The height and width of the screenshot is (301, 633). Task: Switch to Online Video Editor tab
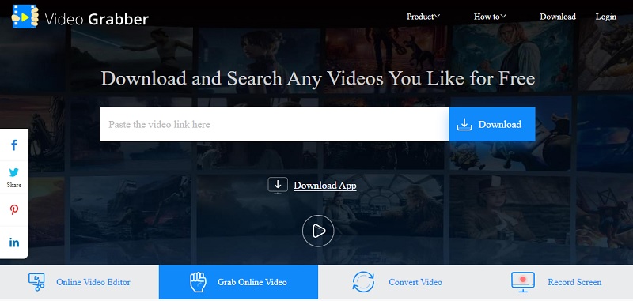tap(80, 283)
